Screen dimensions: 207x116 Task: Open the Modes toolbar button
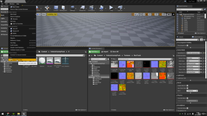click(47, 8)
